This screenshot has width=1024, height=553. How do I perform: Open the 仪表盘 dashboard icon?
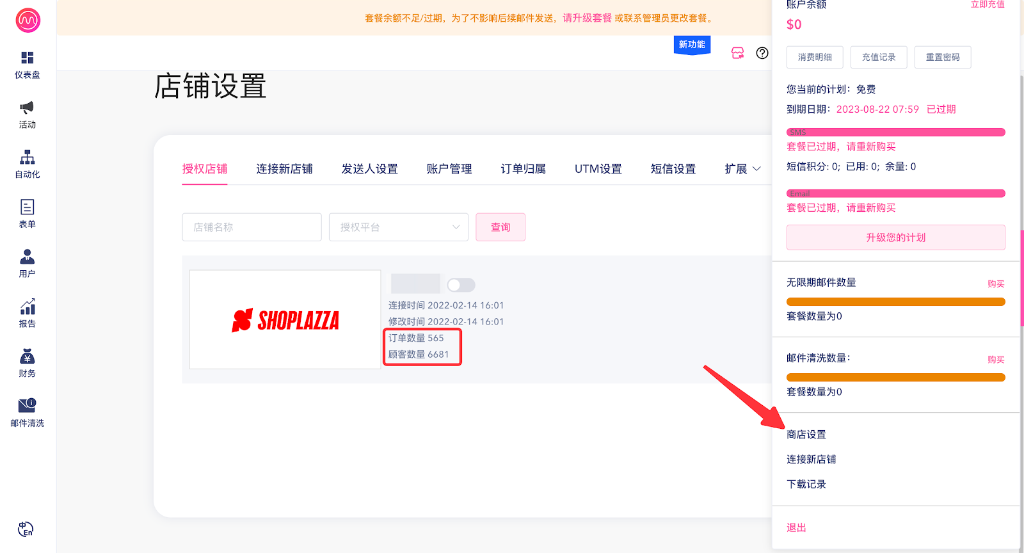click(27, 58)
